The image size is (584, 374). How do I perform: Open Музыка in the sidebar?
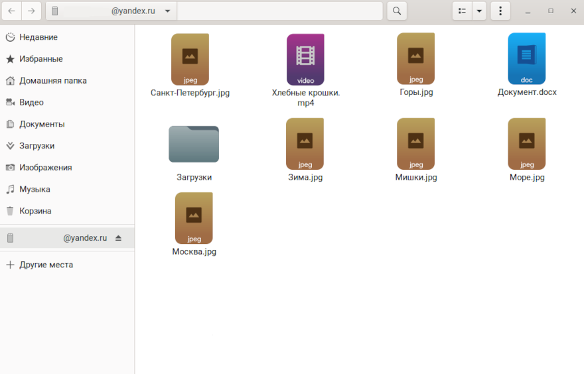tap(35, 189)
